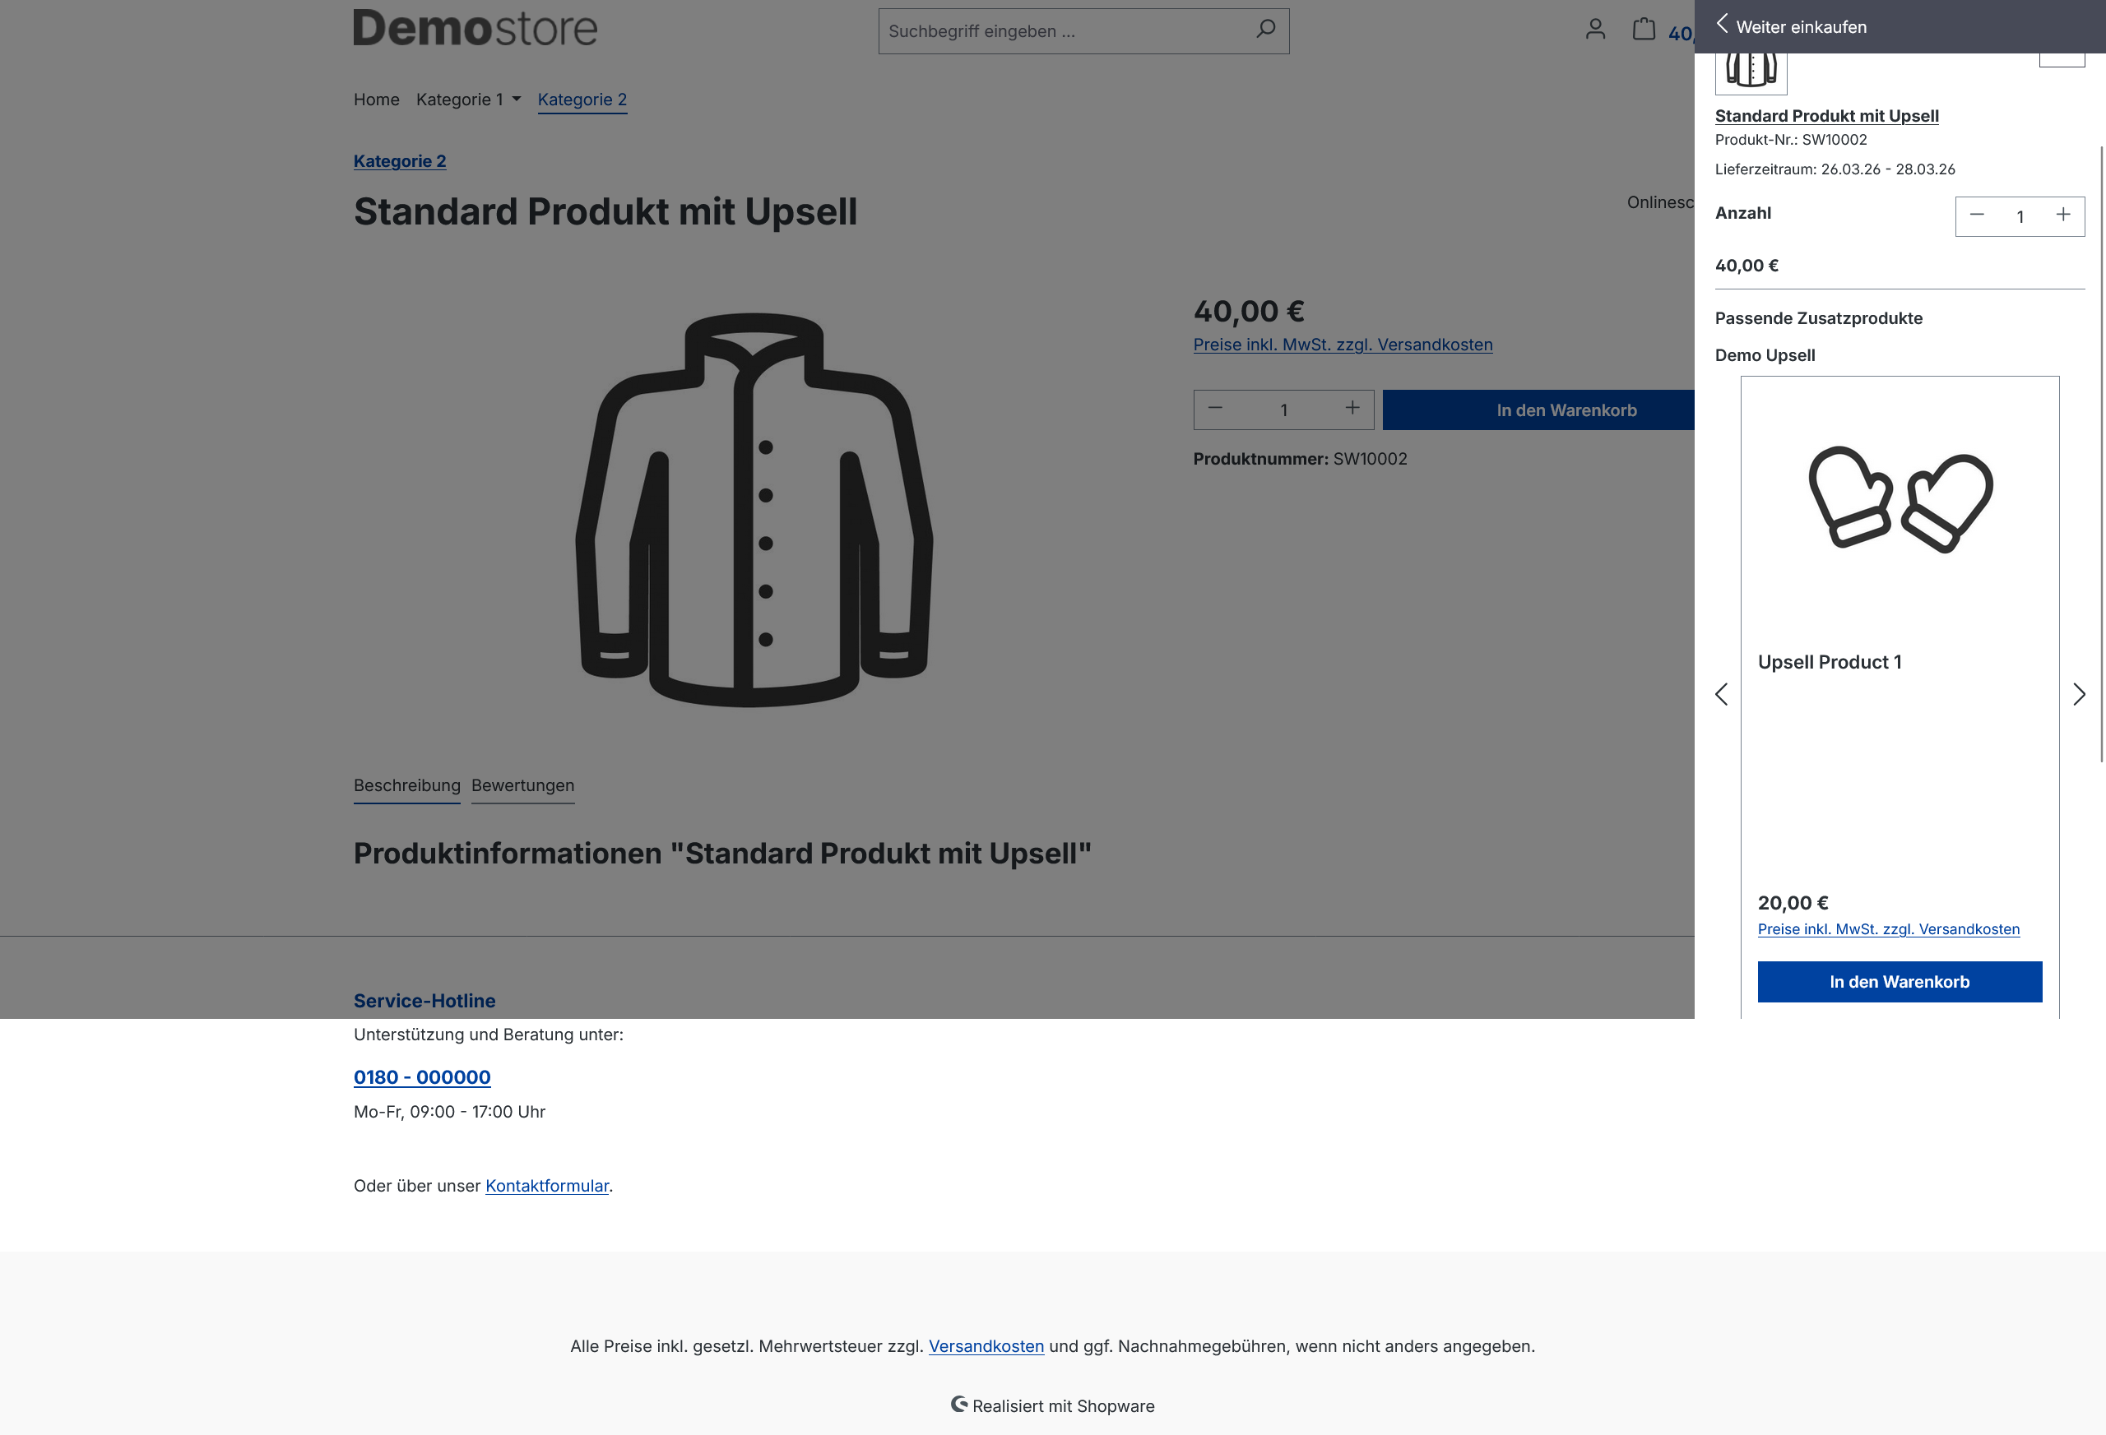
Task: Show the previous upsell product slide
Action: pos(1721,694)
